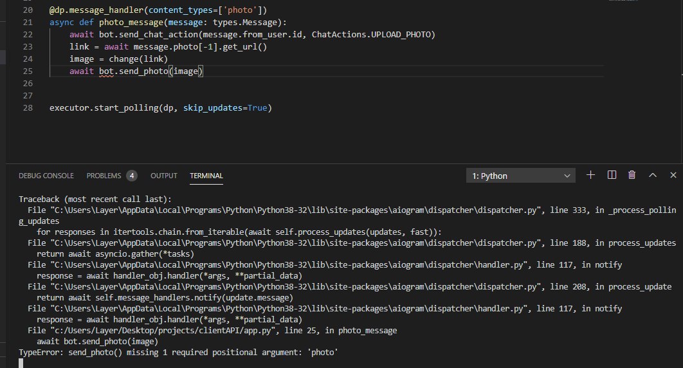The width and height of the screenshot is (683, 368).
Task: Open dispatcher.py line 208 path in terminal
Action: pos(296,286)
